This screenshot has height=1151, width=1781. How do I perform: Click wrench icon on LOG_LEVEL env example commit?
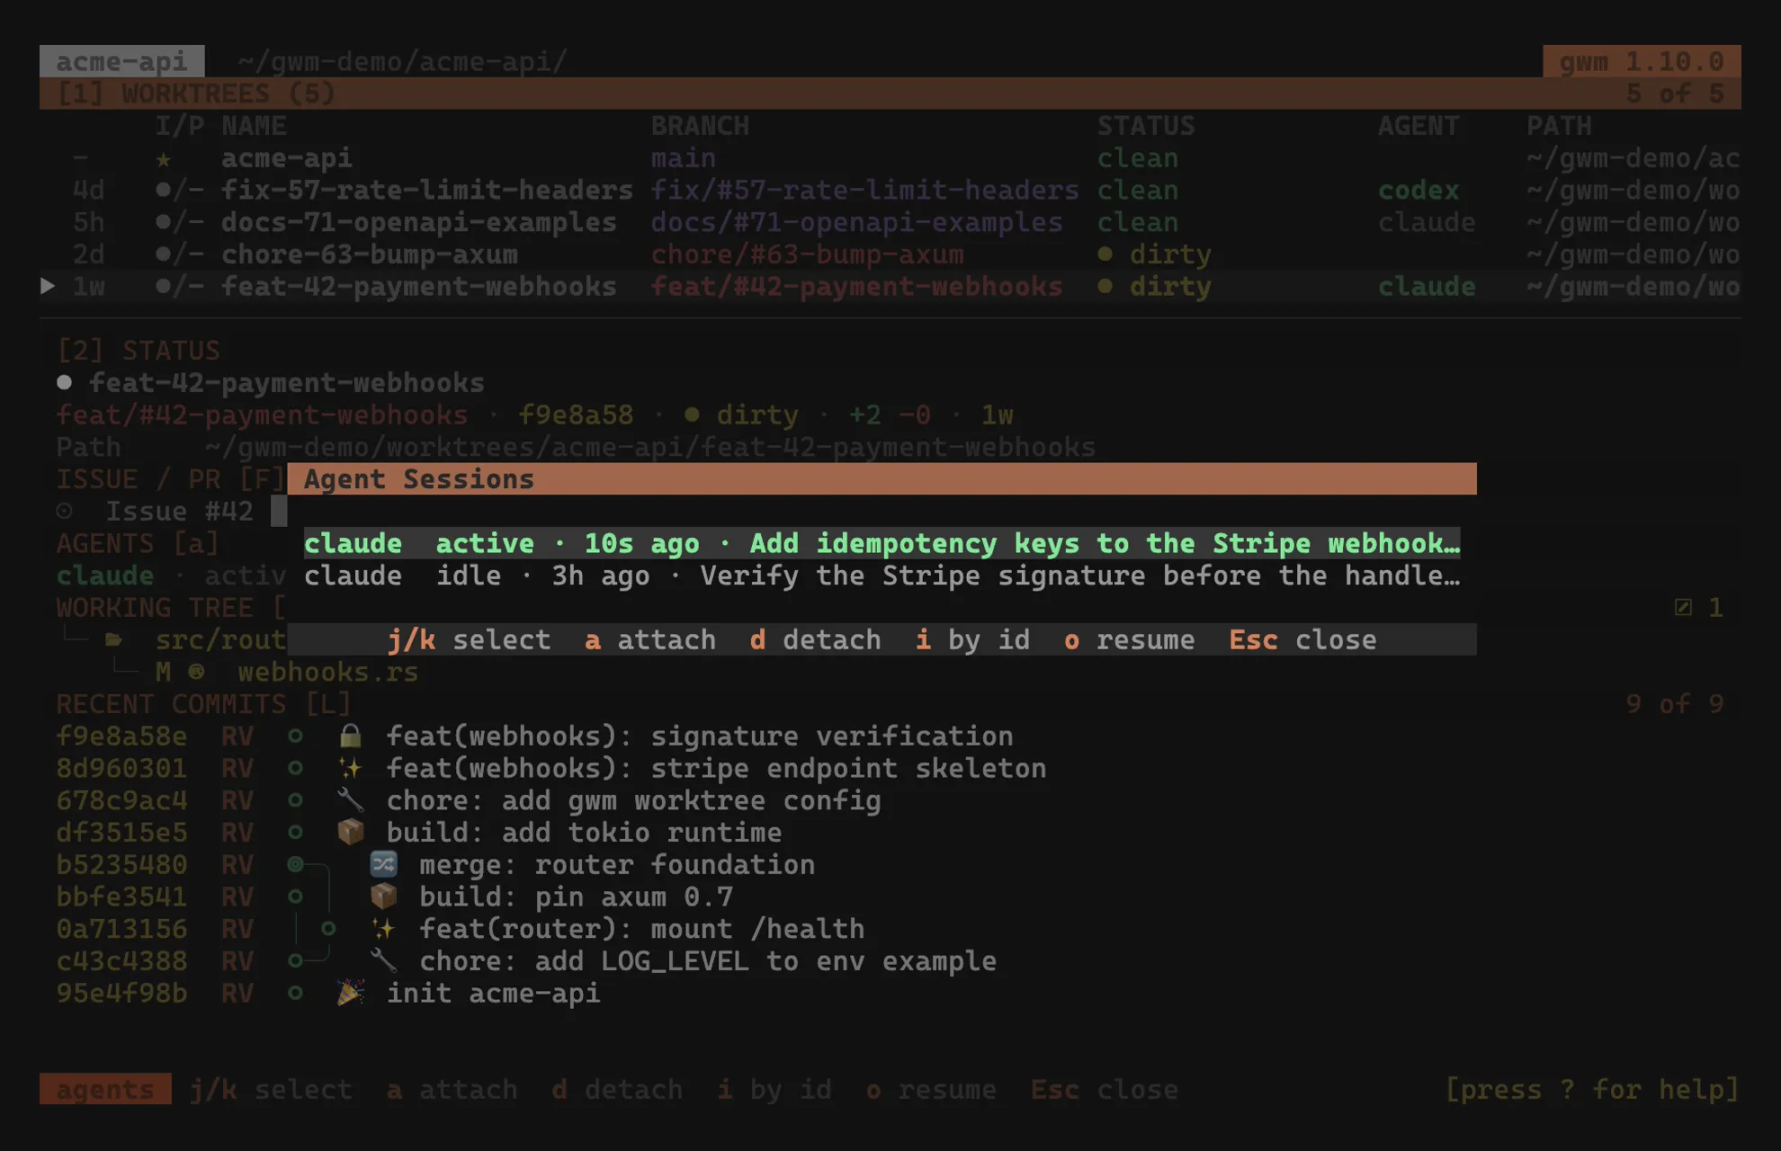tap(383, 961)
